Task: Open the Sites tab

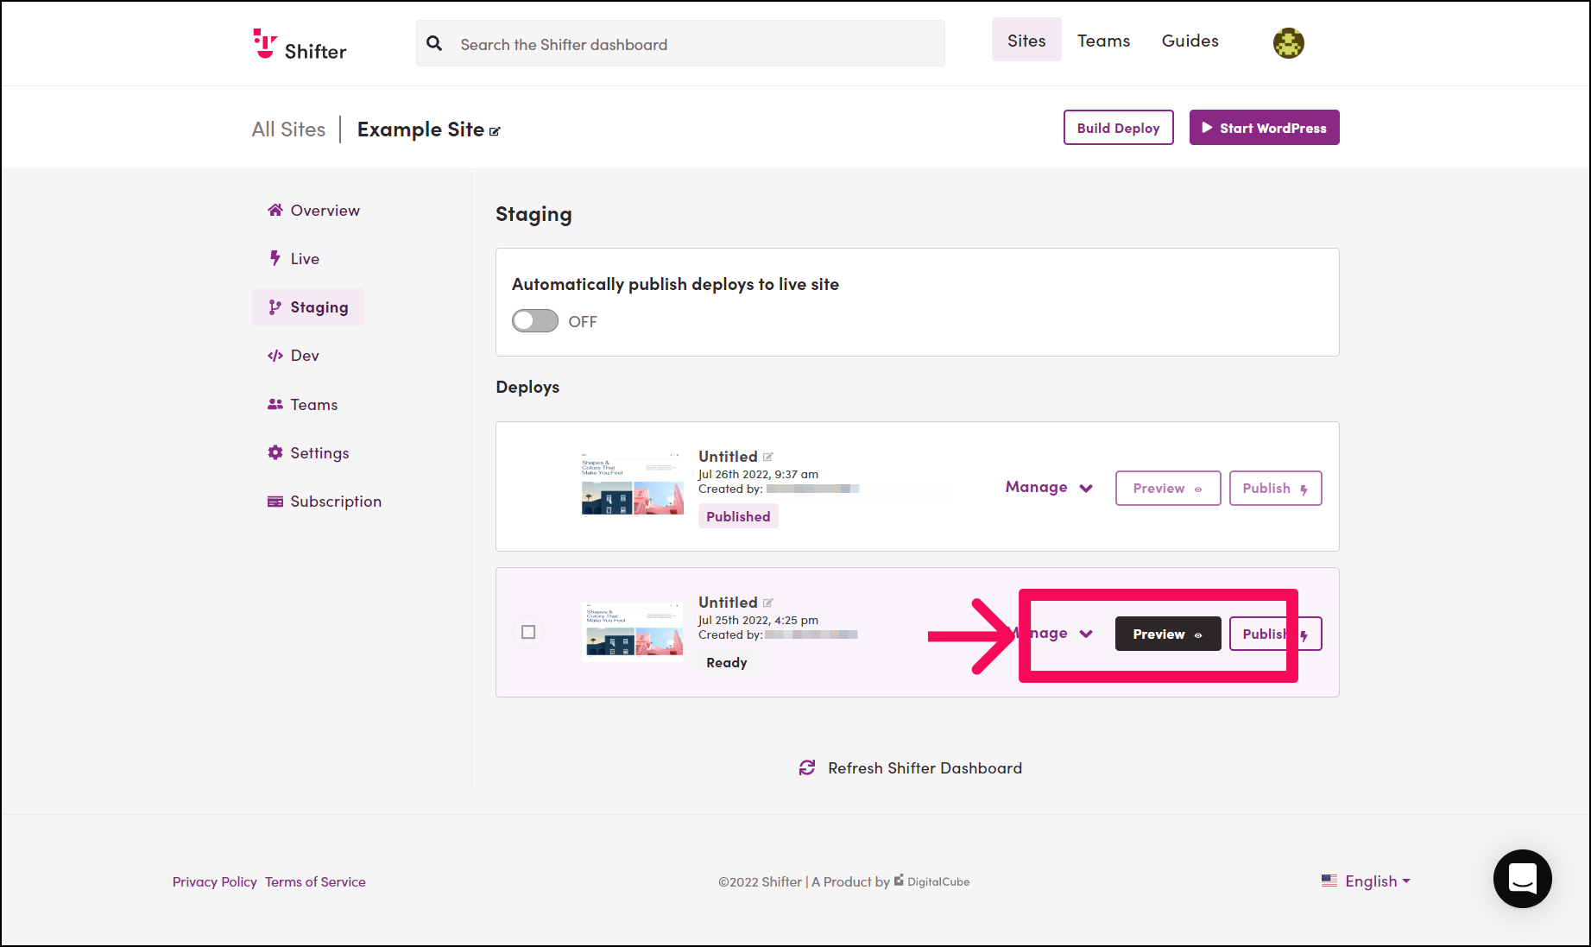Action: click(1026, 41)
